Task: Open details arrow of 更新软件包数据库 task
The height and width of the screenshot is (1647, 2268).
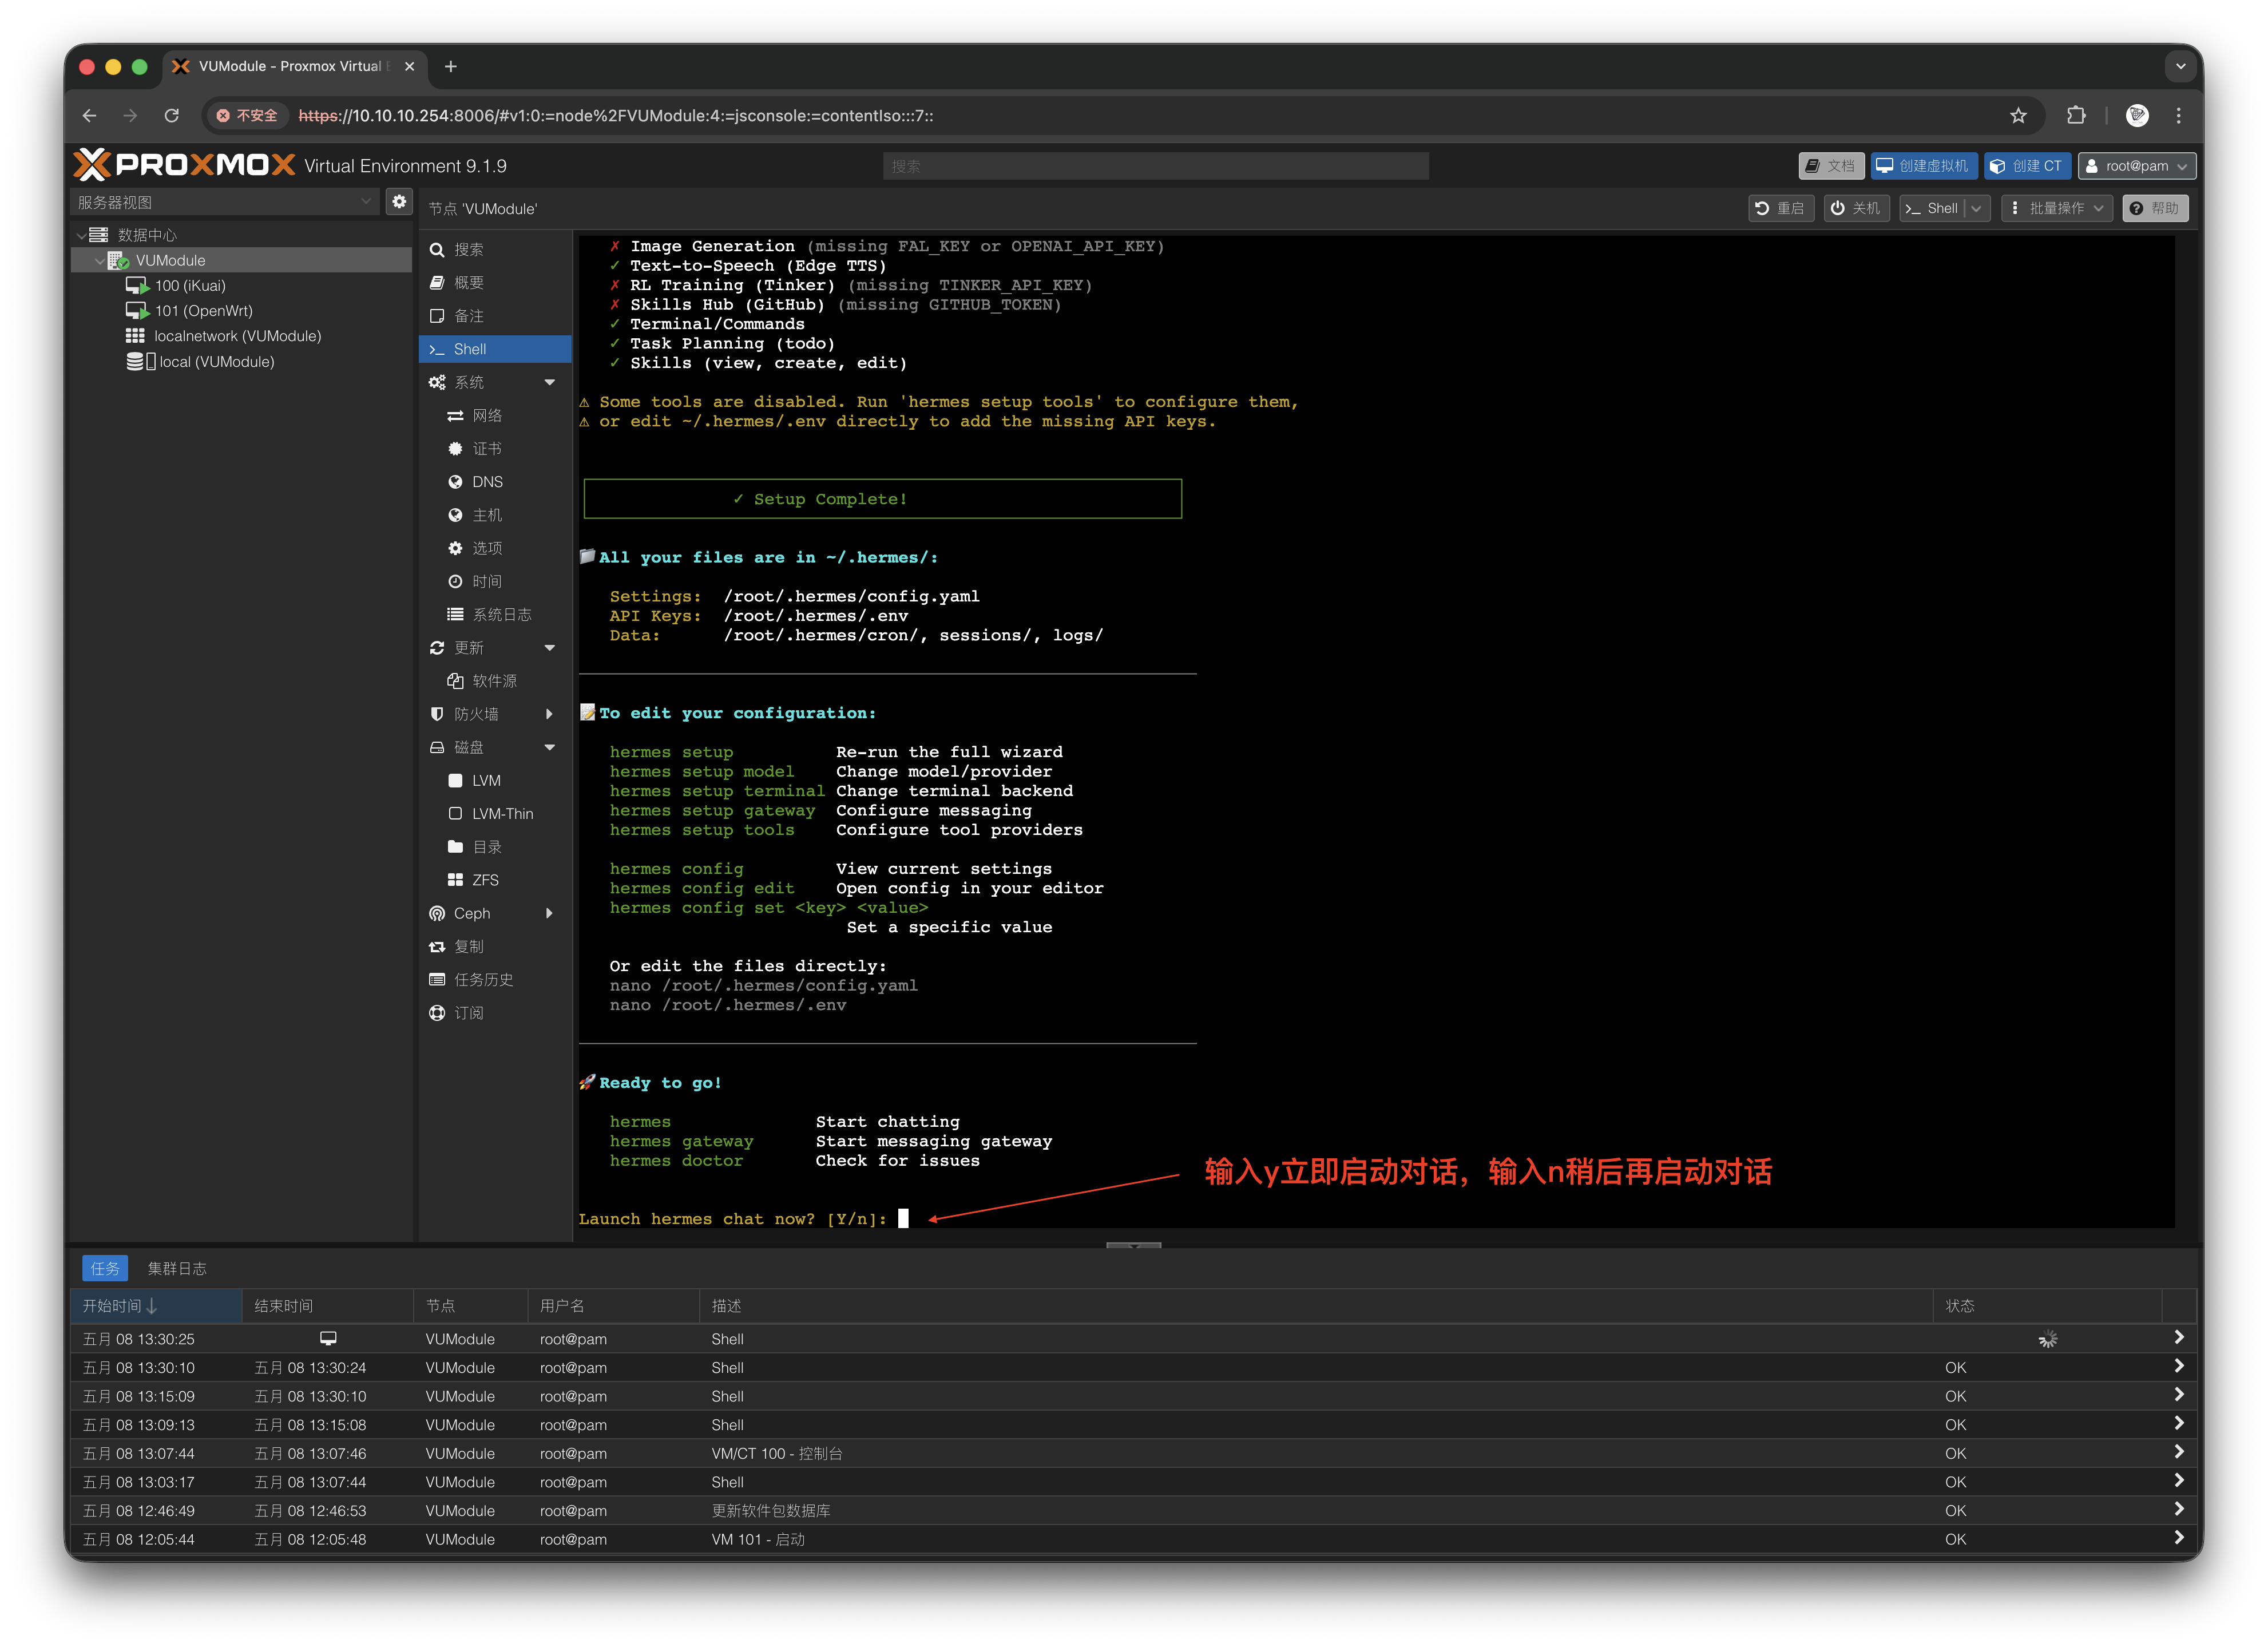Action: [2178, 1509]
